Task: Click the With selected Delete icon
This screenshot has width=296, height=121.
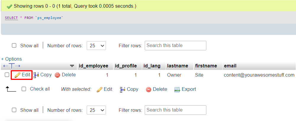Action: coord(149,89)
